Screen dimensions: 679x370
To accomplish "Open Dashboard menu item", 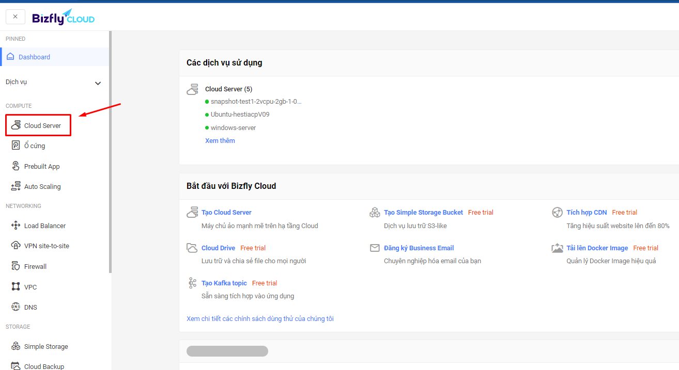I will click(55, 57).
